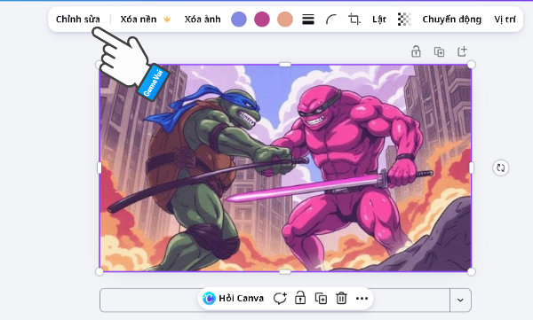Image resolution: width=533 pixels, height=320 pixels.
Task: Activate the crop tool icon
Action: [354, 20]
